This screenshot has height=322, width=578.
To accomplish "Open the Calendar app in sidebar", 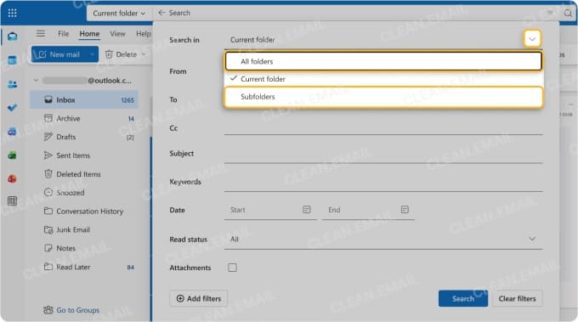I will pos(12,60).
